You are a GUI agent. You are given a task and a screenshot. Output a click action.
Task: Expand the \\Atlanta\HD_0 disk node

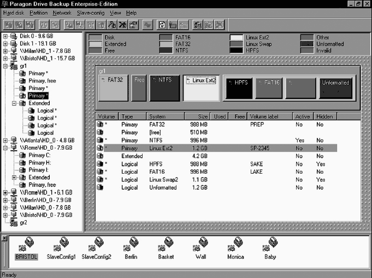tap(5, 140)
